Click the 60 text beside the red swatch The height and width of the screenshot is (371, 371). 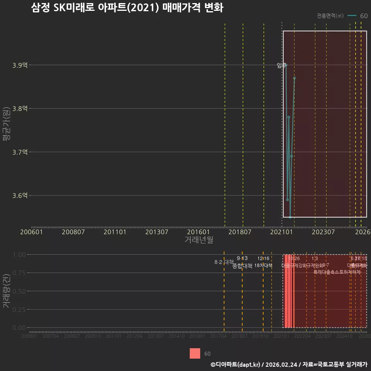point(207,354)
